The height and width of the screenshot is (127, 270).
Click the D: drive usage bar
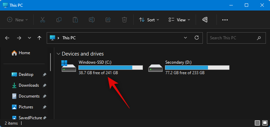click(x=197, y=68)
